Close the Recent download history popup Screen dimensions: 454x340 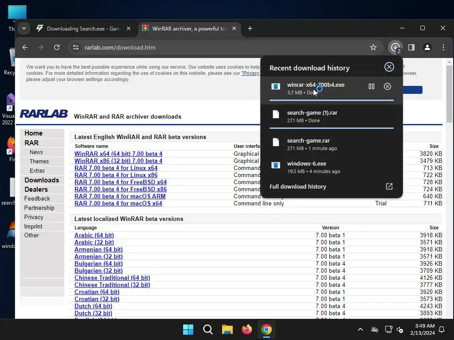(389, 67)
